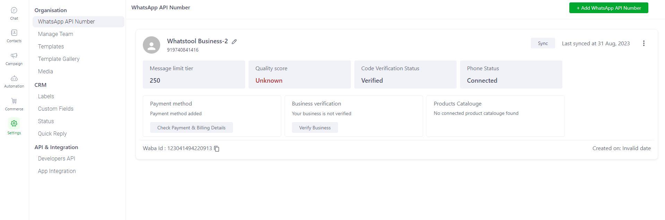
Task: Click the Created on: Invalid date text
Action: pyautogui.click(x=621, y=148)
